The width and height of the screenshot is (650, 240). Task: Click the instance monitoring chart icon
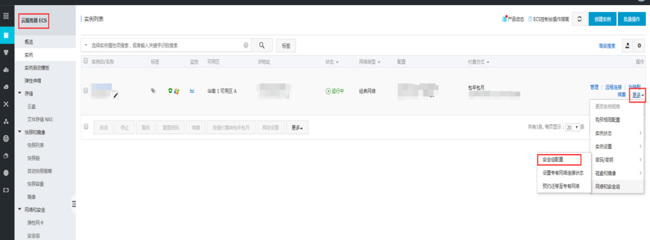[x=193, y=91]
